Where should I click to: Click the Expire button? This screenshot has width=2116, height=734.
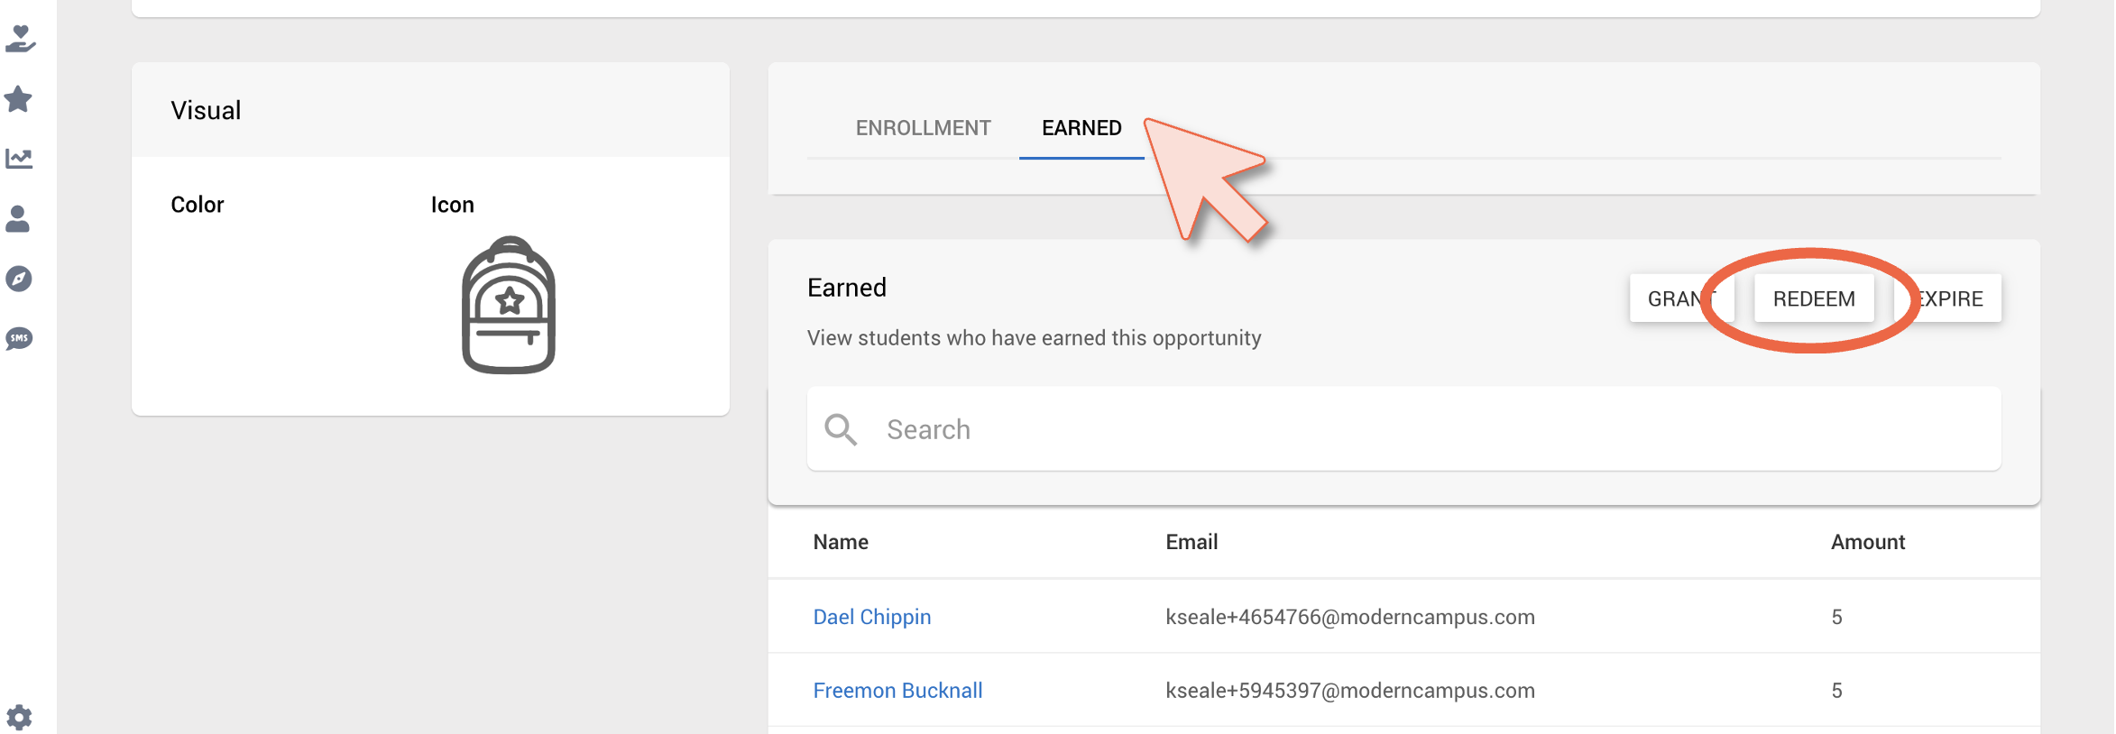[x=1948, y=298]
